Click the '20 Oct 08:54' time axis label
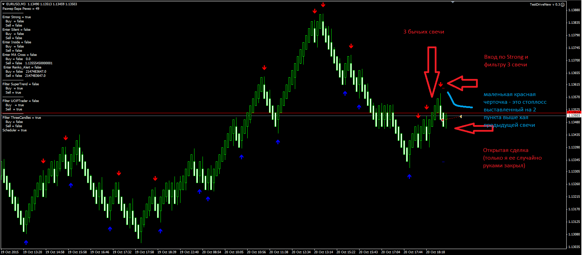 [x=212, y=252]
